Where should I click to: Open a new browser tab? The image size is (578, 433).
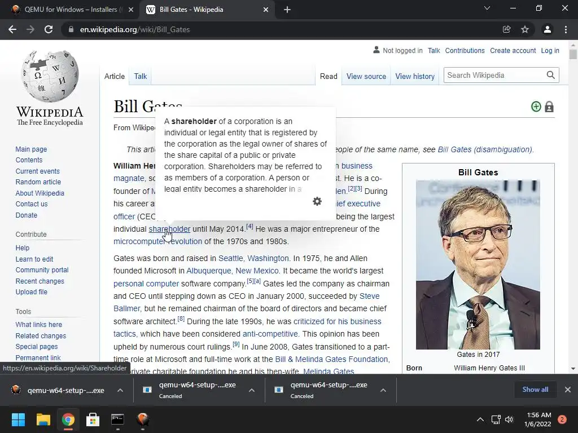click(x=287, y=10)
